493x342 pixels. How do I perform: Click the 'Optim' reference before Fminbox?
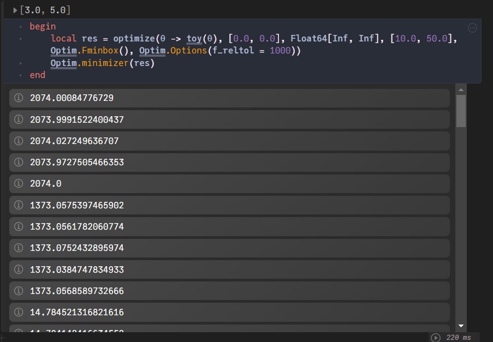click(x=63, y=51)
